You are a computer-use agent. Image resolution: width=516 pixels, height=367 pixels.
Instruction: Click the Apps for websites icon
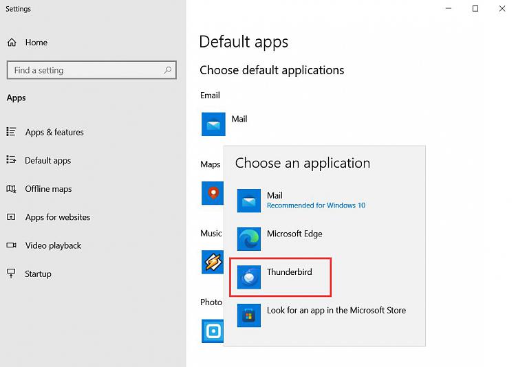(x=11, y=217)
